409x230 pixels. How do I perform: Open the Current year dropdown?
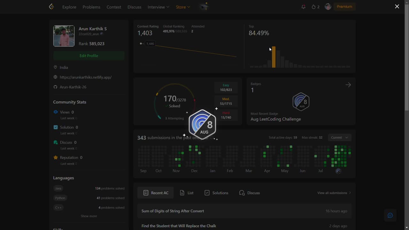(x=339, y=137)
